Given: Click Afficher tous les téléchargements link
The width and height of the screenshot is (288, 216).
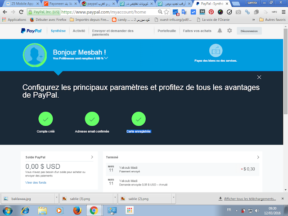Looking at the screenshot, I should (x=250, y=199).
